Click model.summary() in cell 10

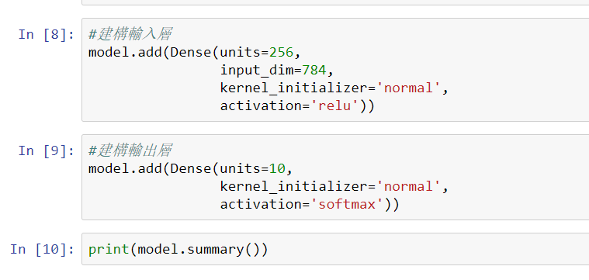[199, 249]
